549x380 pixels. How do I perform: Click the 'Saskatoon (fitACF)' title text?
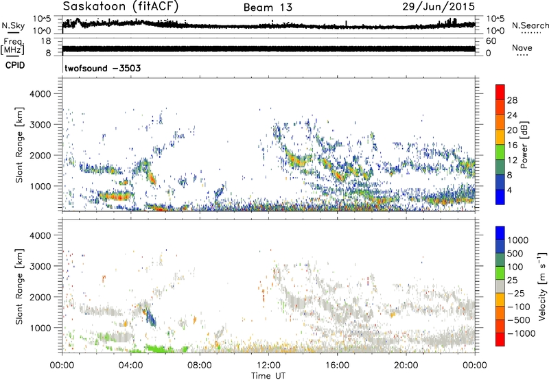pos(121,7)
